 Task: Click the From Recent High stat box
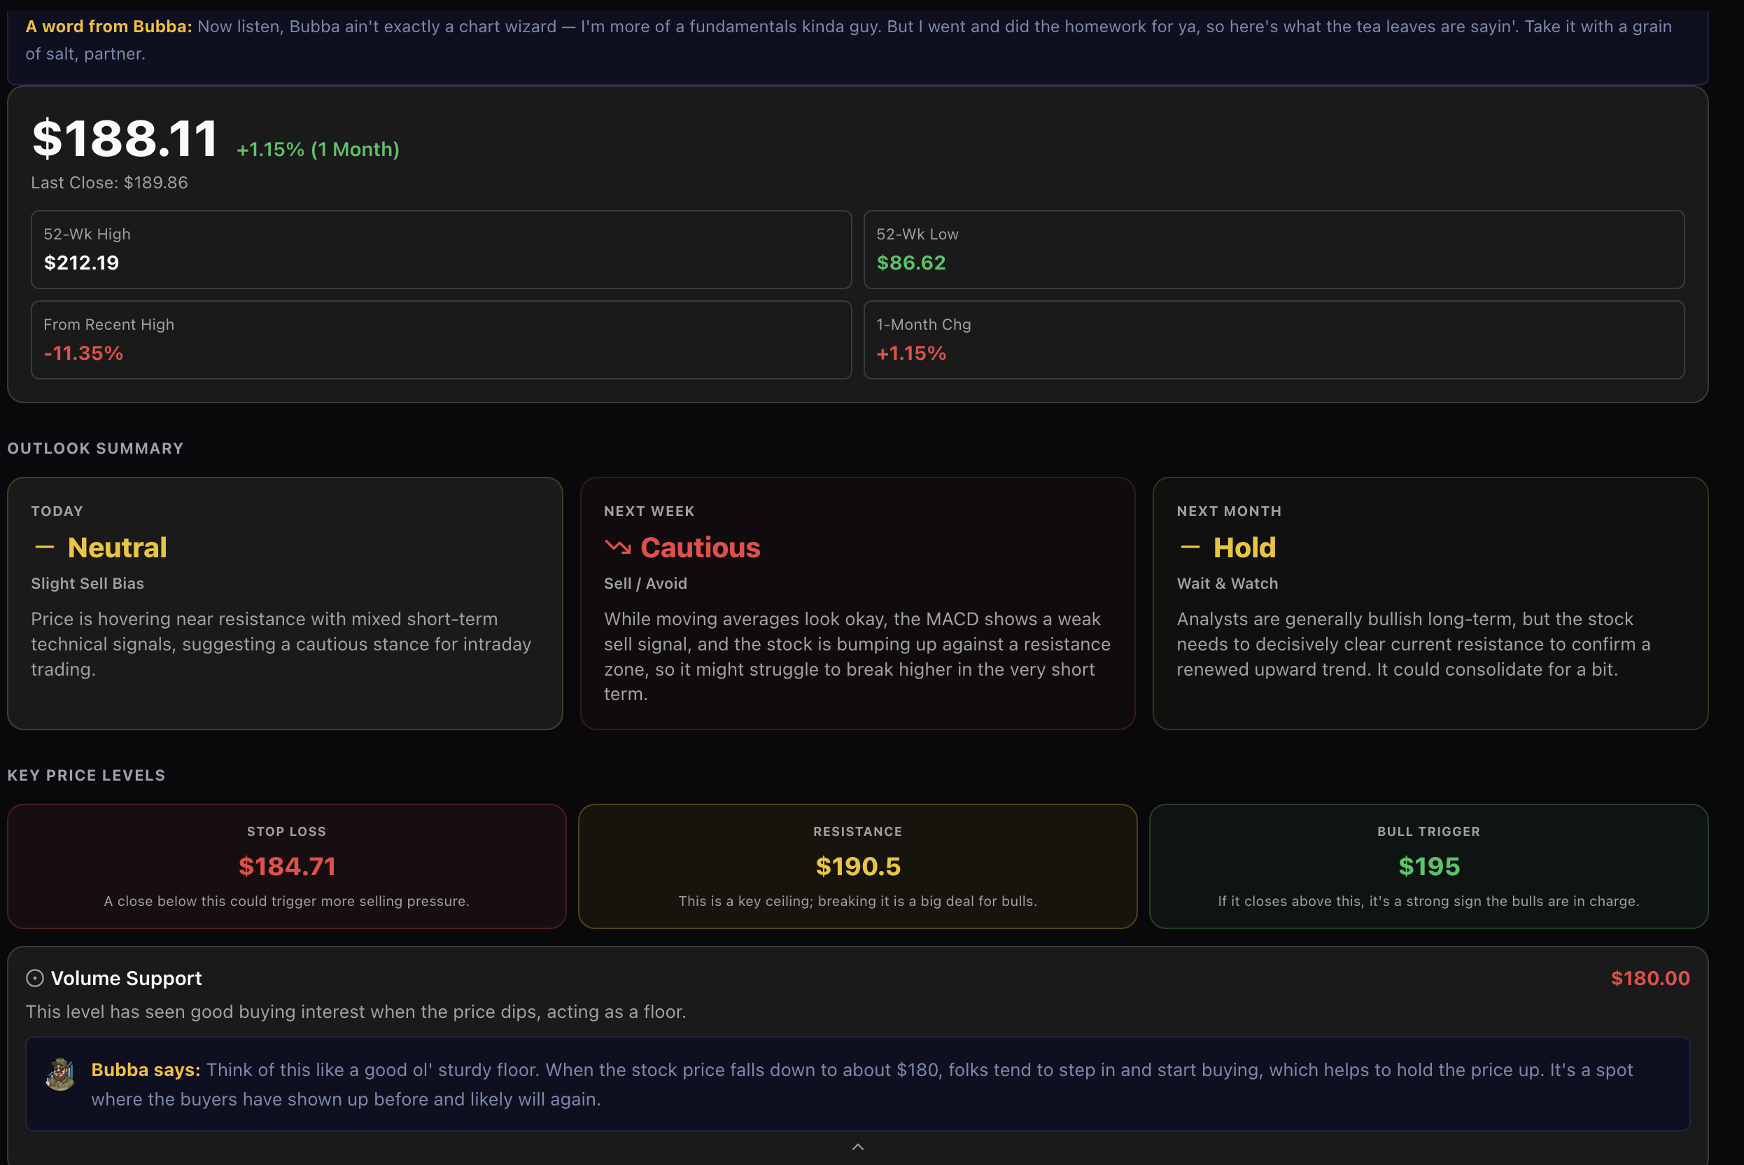[x=440, y=340]
